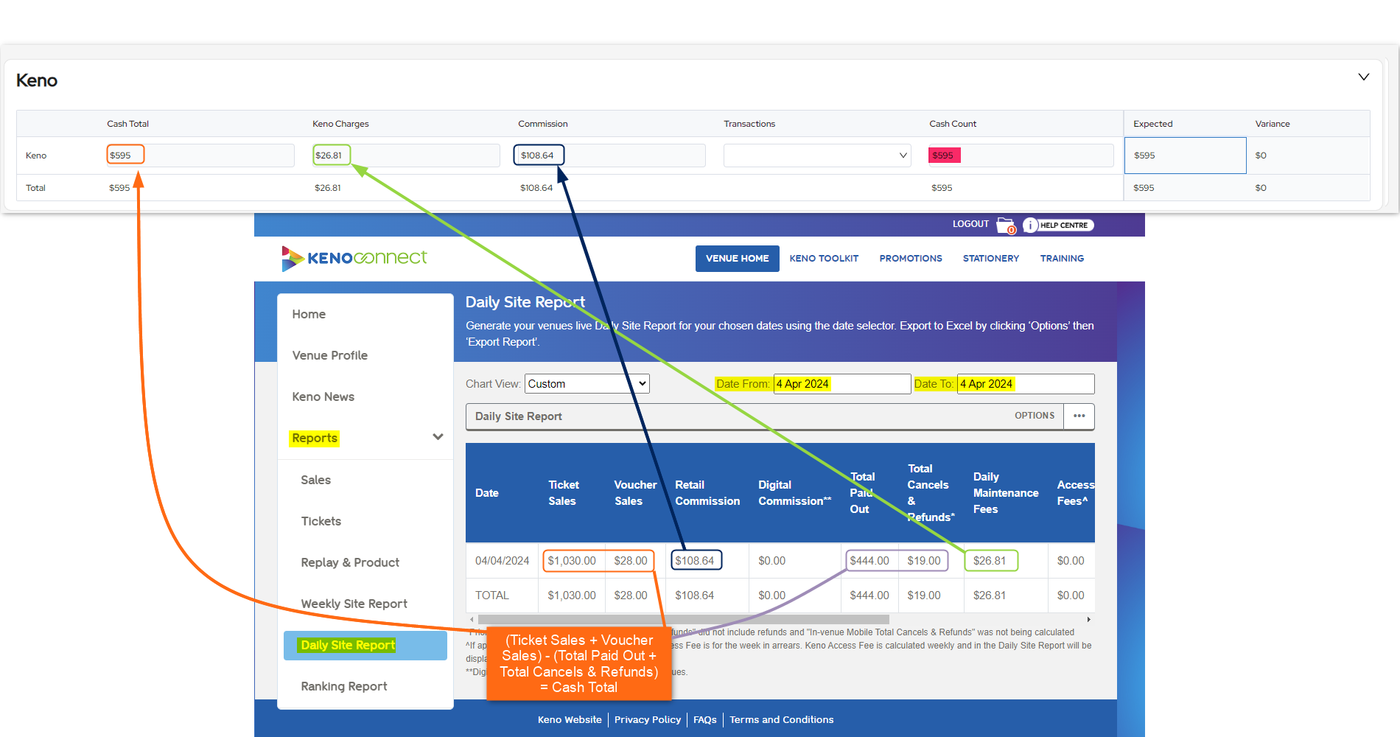The height and width of the screenshot is (737, 1400).
Task: Click the horizontal table scrollbar
Action: coord(684,620)
